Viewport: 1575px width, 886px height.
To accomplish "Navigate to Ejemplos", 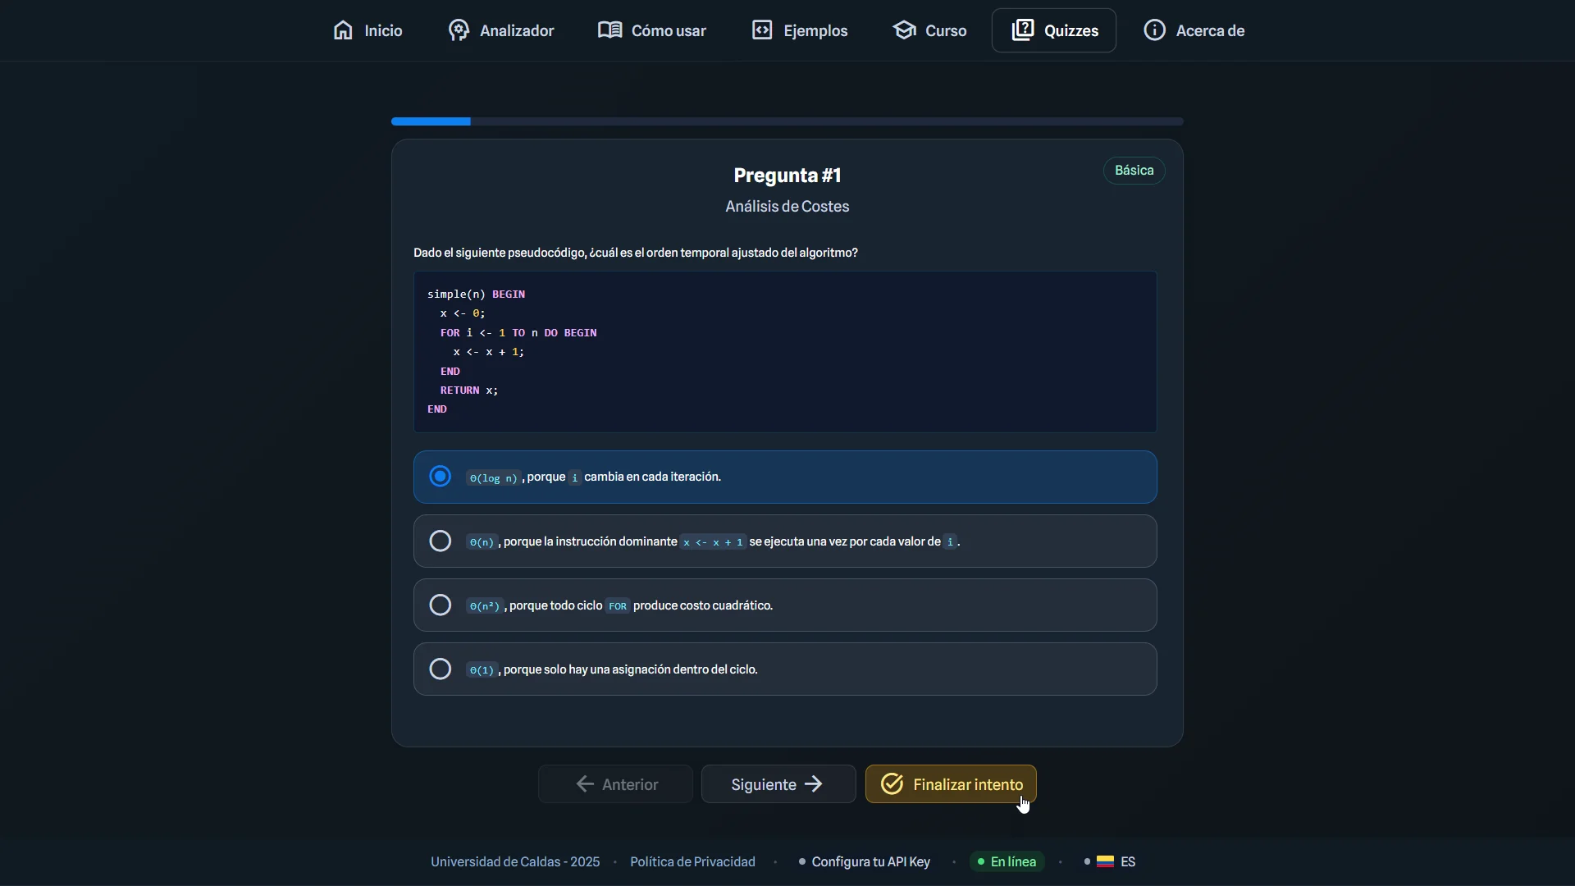I will click(x=800, y=30).
